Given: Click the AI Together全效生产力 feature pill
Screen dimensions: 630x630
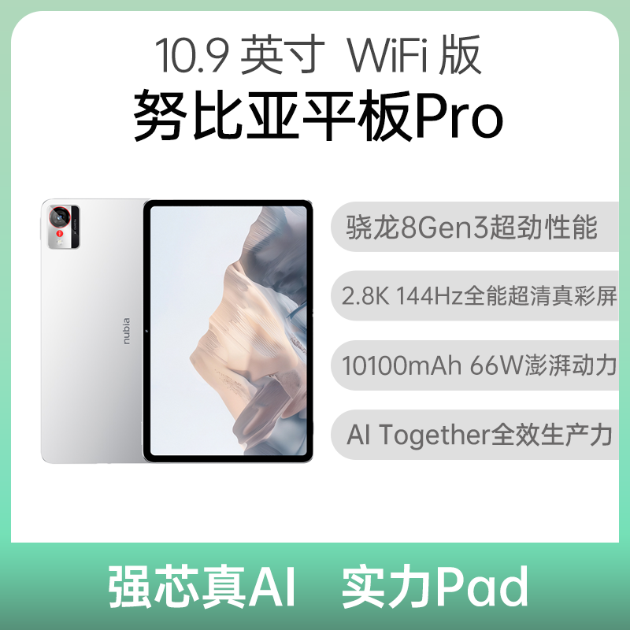Looking at the screenshot, I should click(475, 435).
